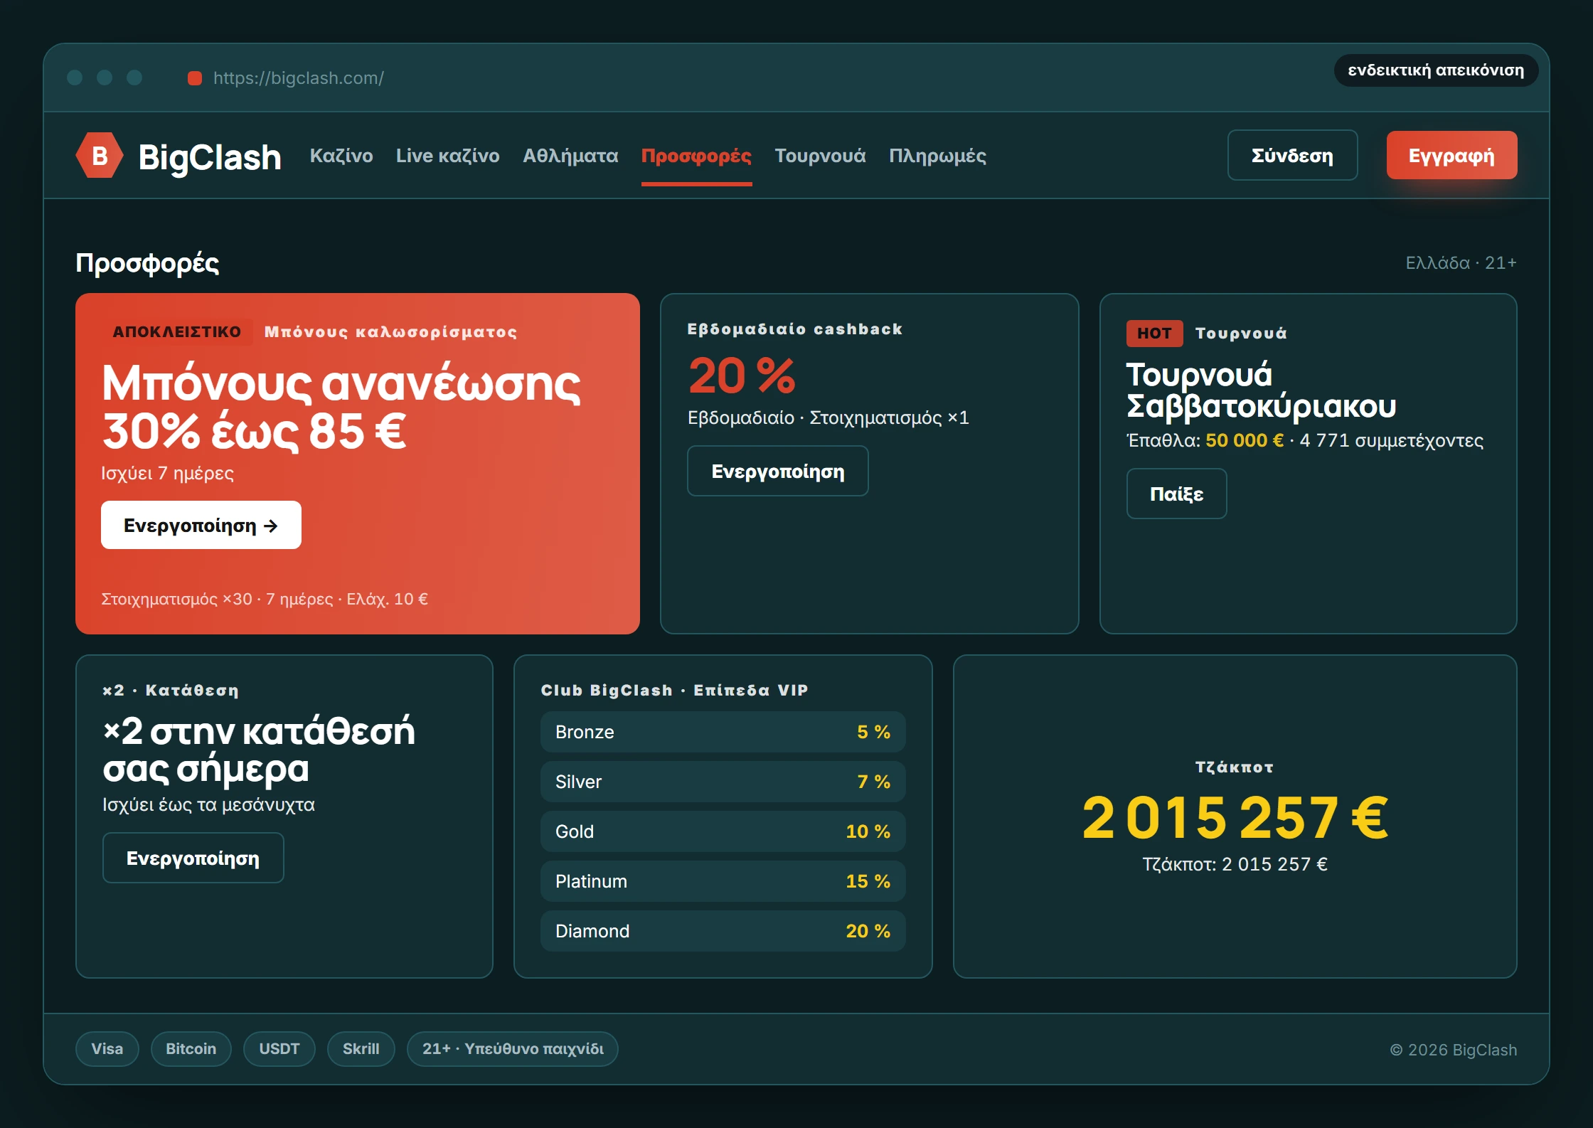Activate the welcome bonus with Ενεργοποίηση →
The image size is (1593, 1128).
tap(201, 525)
